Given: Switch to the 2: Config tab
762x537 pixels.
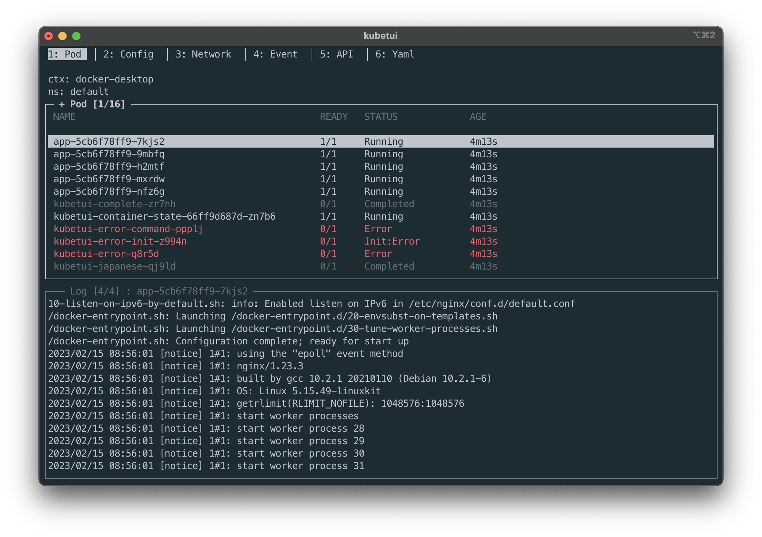Looking at the screenshot, I should click(x=128, y=54).
